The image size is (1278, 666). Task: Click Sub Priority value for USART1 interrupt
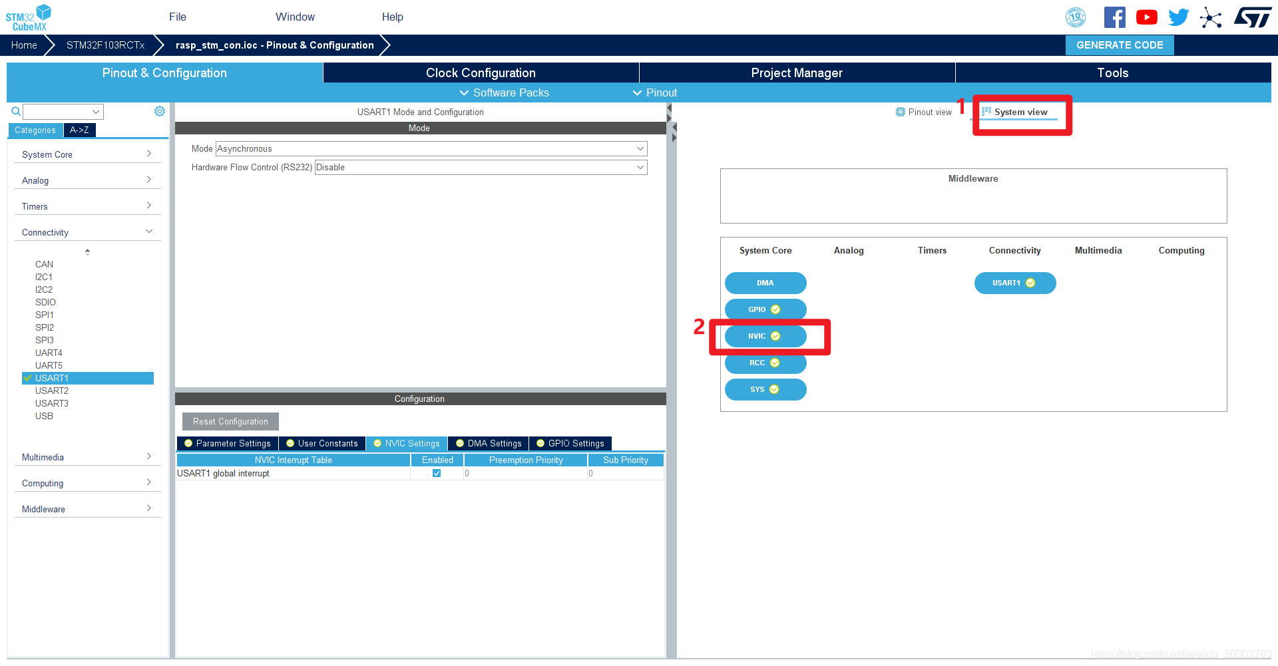pyautogui.click(x=626, y=473)
